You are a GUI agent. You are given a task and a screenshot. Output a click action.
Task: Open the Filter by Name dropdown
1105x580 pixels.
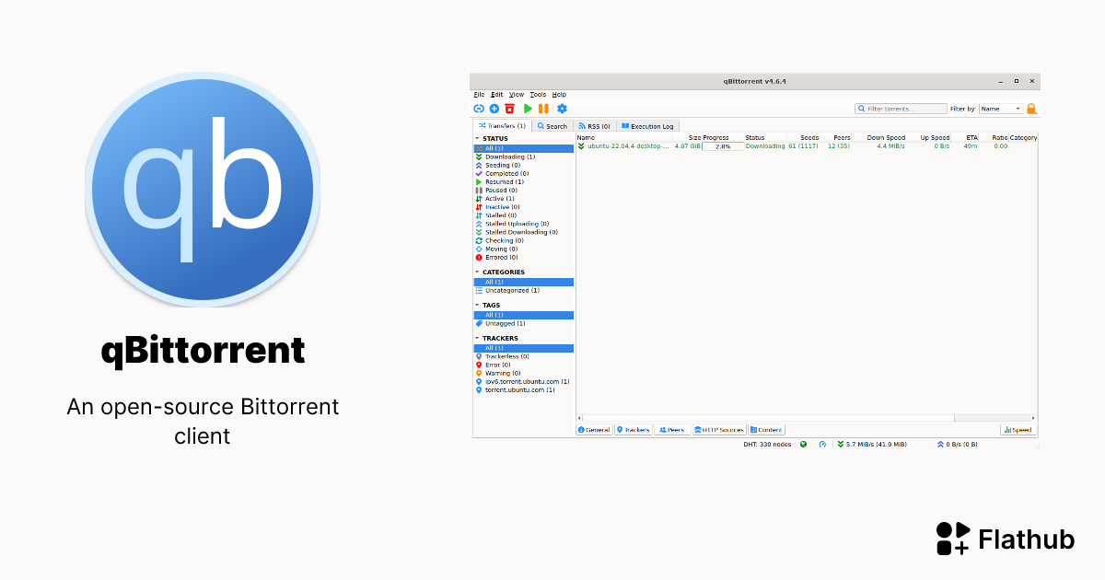[999, 108]
